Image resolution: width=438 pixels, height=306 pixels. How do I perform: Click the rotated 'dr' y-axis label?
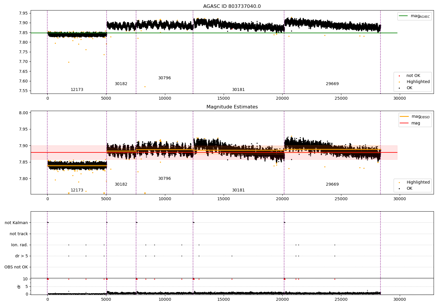coord(19,286)
